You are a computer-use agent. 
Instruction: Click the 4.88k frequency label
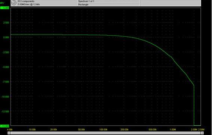pos(10,130)
